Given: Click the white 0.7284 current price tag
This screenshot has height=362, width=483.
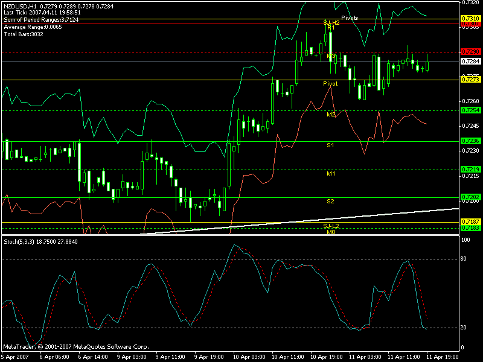Looking at the screenshot, I should (x=470, y=61).
